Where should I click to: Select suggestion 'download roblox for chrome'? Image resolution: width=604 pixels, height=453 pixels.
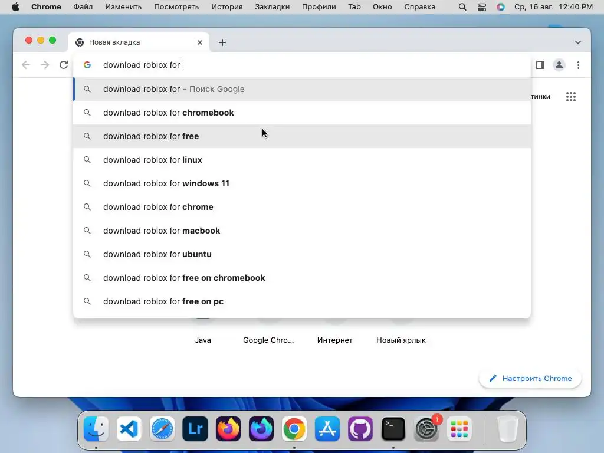pyautogui.click(x=302, y=207)
